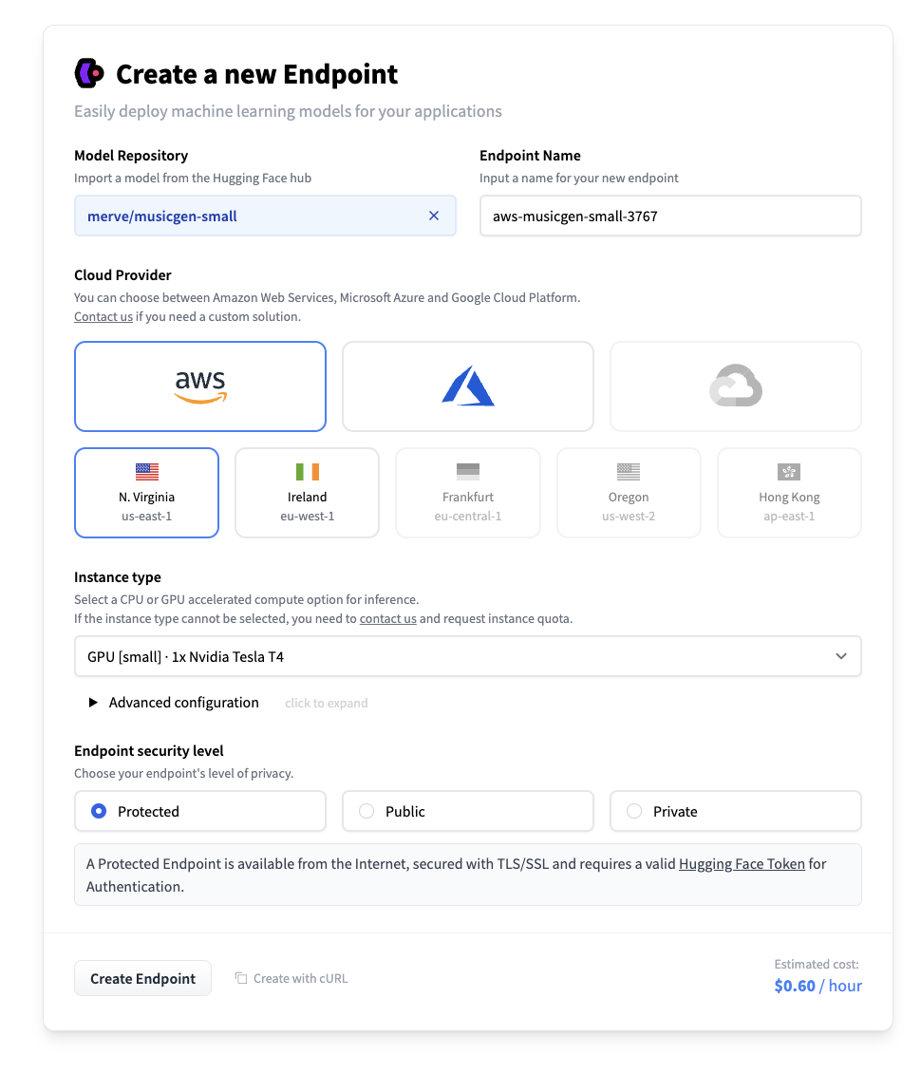Screen dimensions: 921x1073
Task: Open the Hugging Face Token link
Action: (x=742, y=864)
